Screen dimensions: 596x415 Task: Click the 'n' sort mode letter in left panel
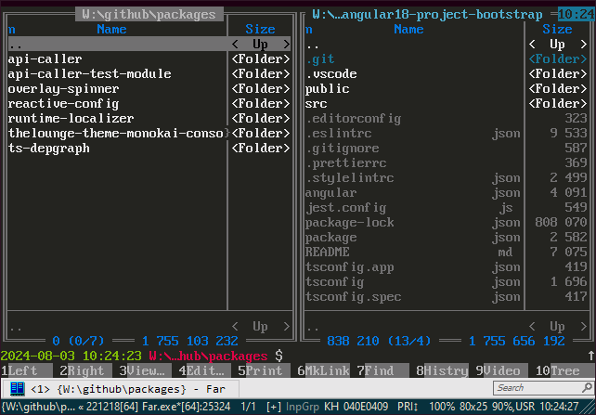(x=11, y=30)
